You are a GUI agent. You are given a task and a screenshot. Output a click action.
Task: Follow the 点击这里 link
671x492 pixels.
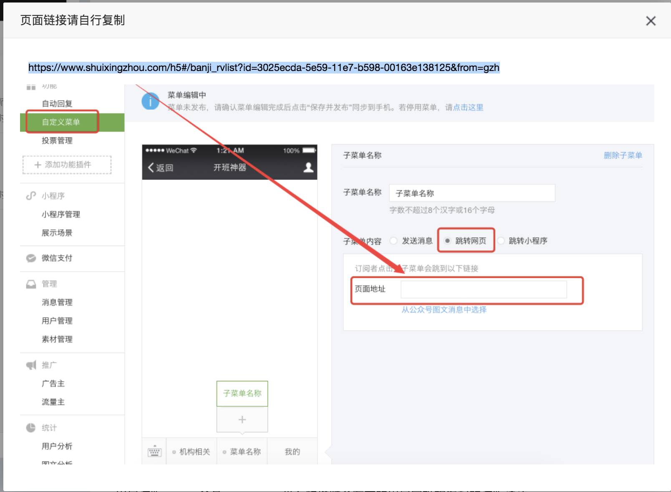(468, 107)
